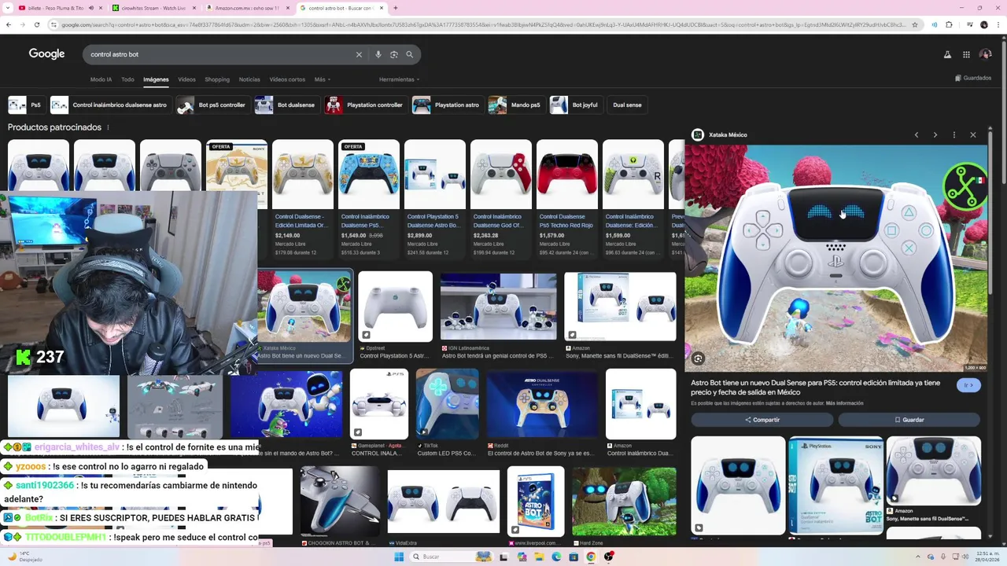The image size is (1007, 566).
Task: Select the Playstation astro chip
Action: click(447, 105)
